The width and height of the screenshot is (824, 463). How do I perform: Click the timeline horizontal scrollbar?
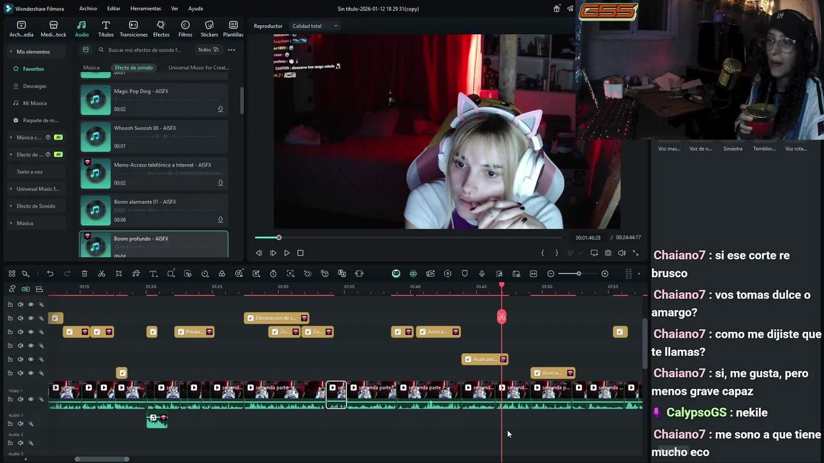click(102, 459)
